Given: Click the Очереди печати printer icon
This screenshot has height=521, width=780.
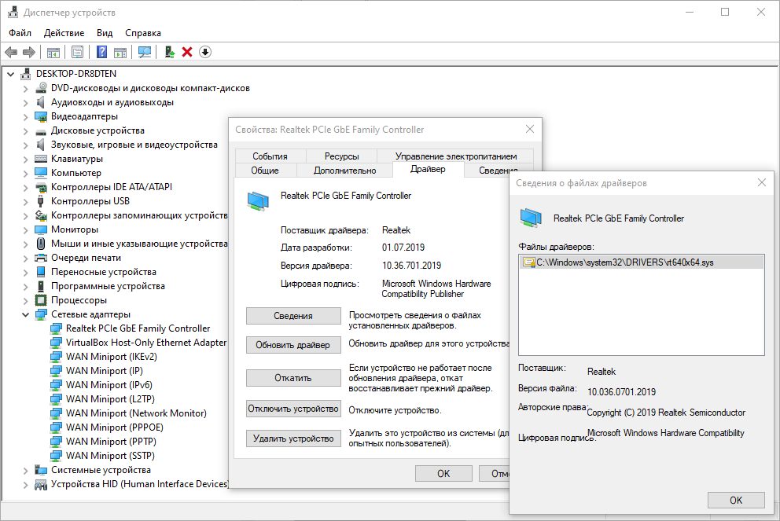Looking at the screenshot, I should (x=41, y=258).
